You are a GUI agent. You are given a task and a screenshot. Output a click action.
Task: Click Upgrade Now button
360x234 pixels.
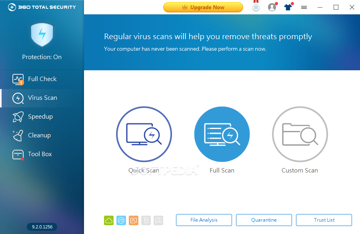[x=203, y=7]
